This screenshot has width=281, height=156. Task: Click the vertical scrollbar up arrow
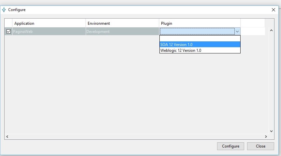[271, 31]
